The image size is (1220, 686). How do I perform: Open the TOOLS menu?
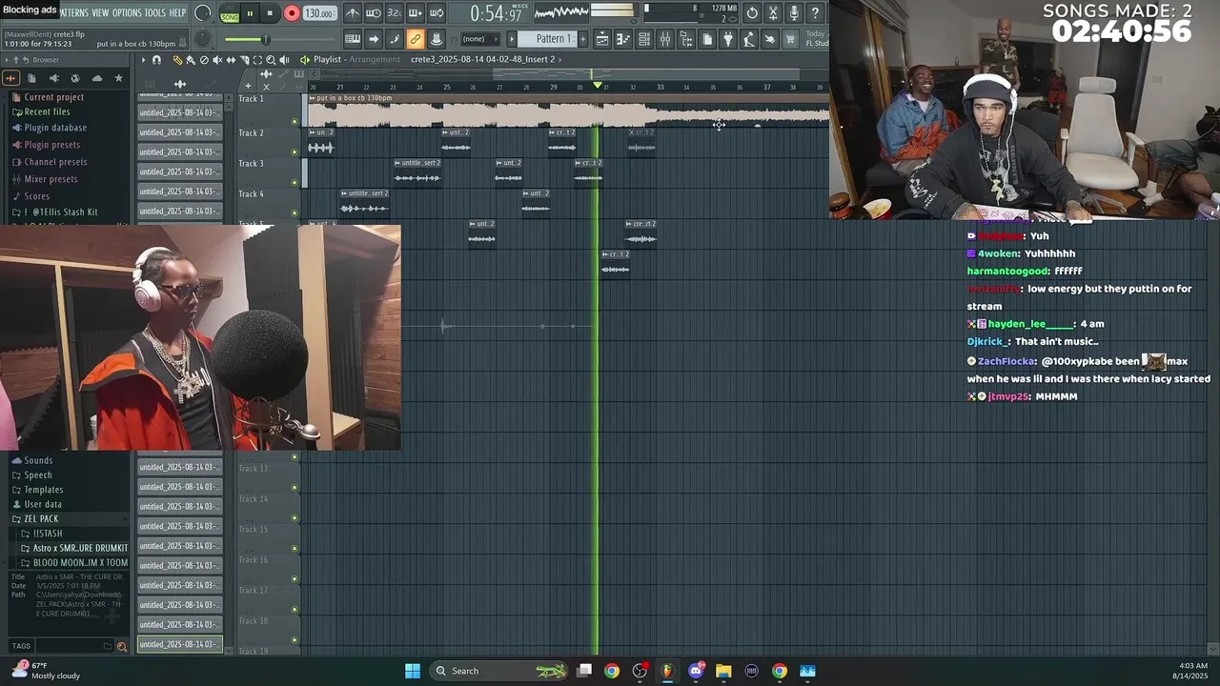point(154,12)
